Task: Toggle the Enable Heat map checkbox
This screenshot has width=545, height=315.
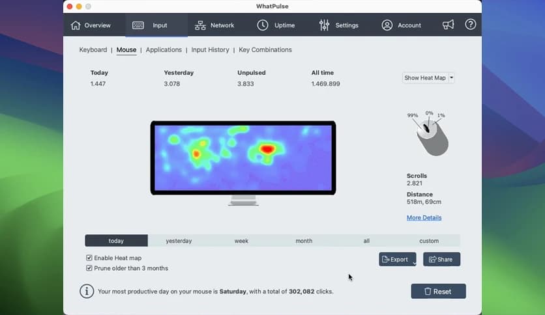Action: [89, 258]
